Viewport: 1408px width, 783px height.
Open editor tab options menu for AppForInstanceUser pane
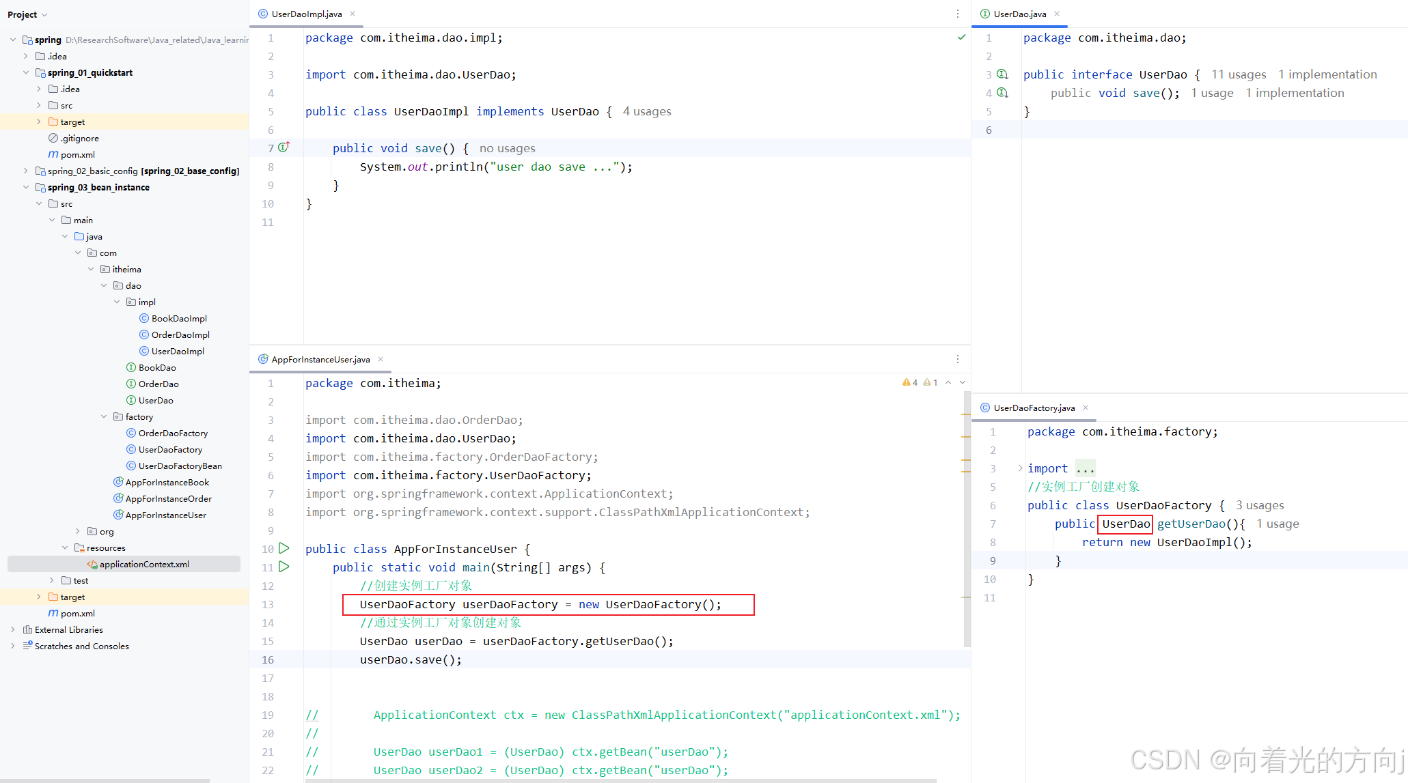[x=957, y=359]
